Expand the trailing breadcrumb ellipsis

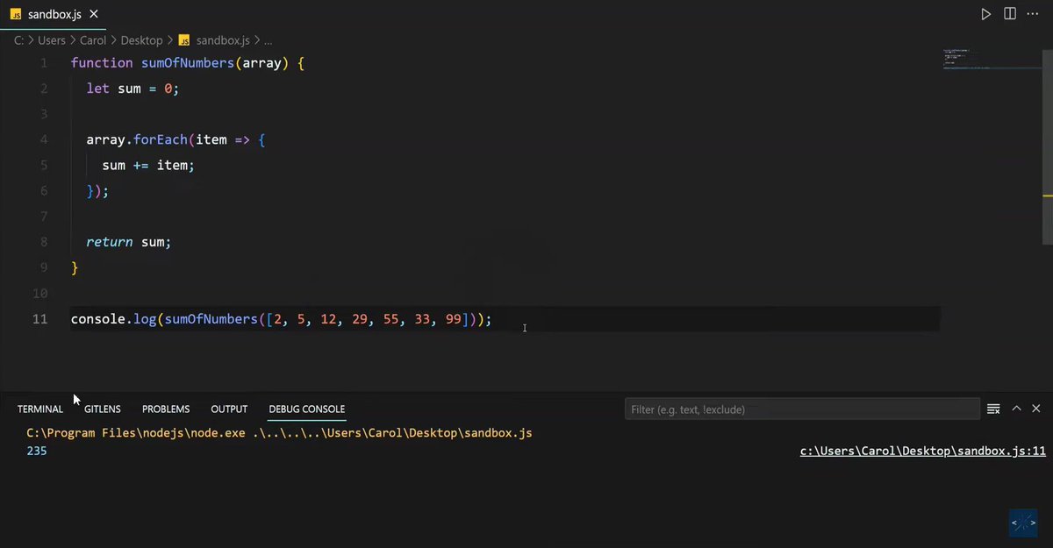[269, 40]
